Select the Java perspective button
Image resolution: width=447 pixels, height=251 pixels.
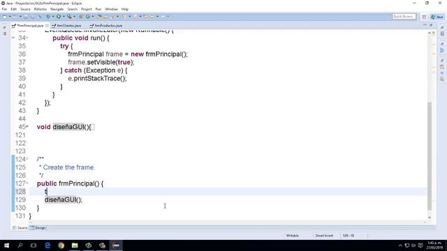click(437, 17)
